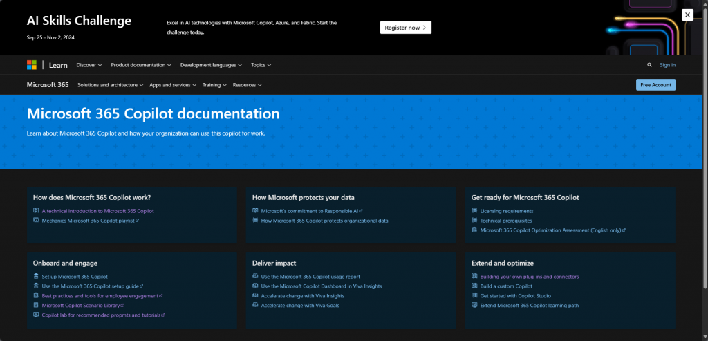708x341 pixels.
Task: Open Use the Microsoft 365 Copilot setup guide
Action: tap(93, 286)
